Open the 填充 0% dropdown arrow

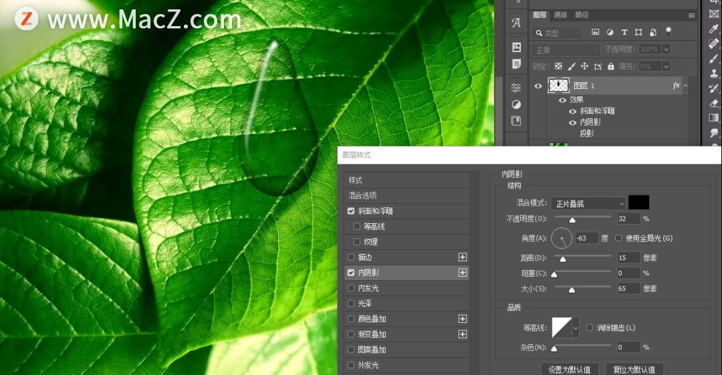pyautogui.click(x=666, y=66)
